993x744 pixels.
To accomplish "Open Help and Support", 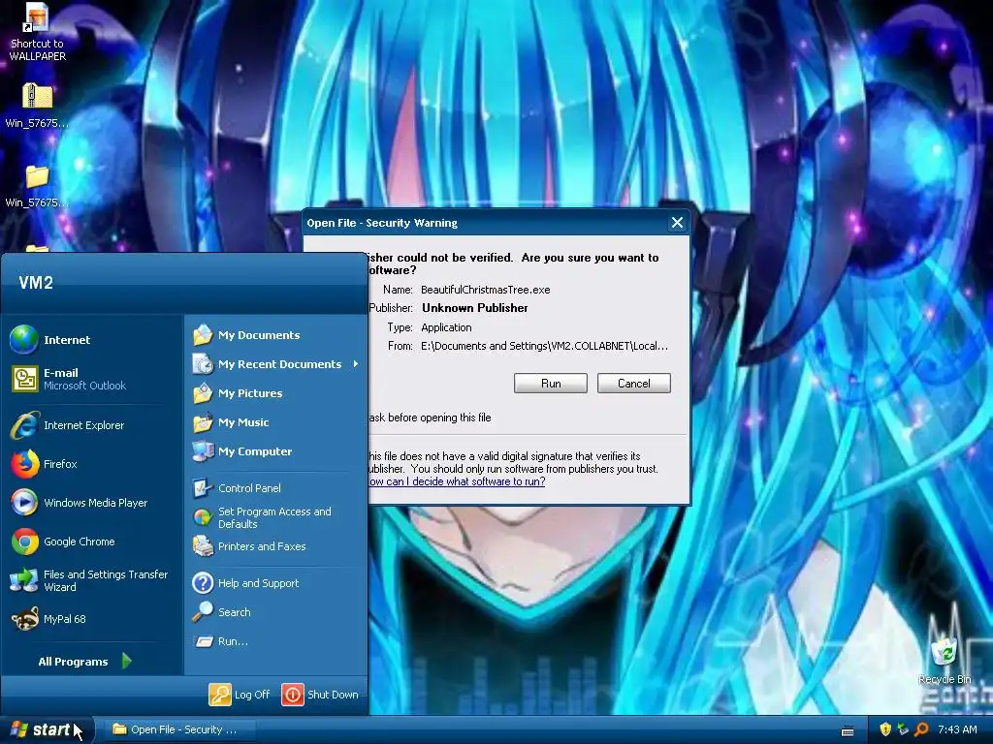I will (x=258, y=582).
